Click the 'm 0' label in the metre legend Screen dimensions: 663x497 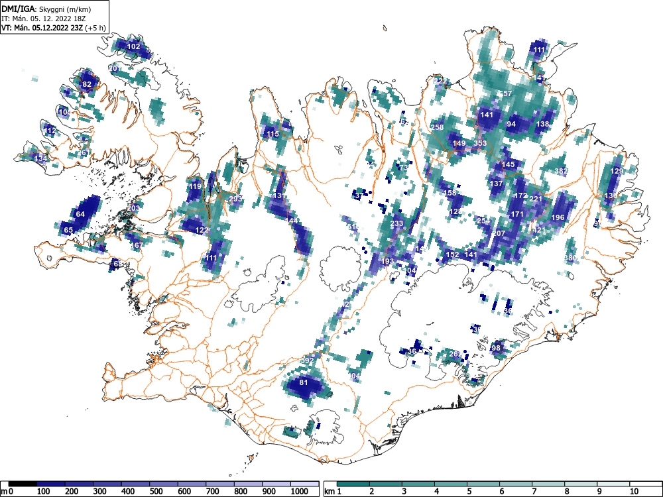coord(5,492)
